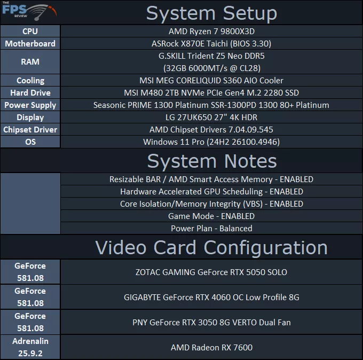Select the ASRock X870E Taichi motherboard entry

point(211,44)
